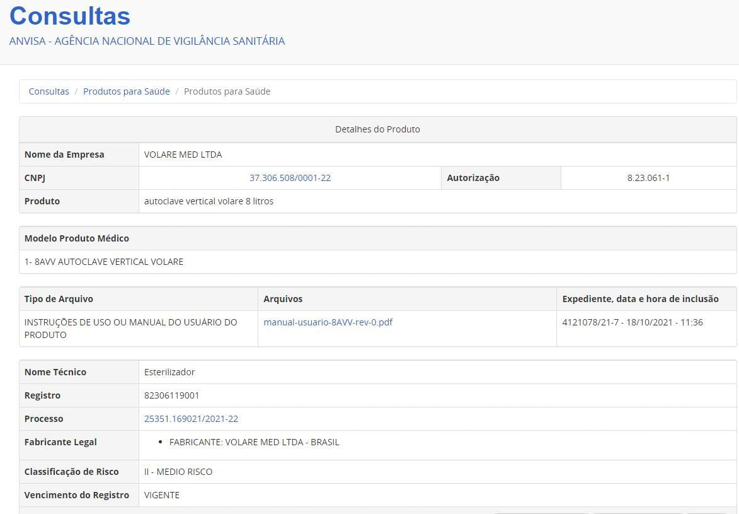Open CNPJ link 37.306.508/0001-22
739x514 pixels.
coord(290,178)
